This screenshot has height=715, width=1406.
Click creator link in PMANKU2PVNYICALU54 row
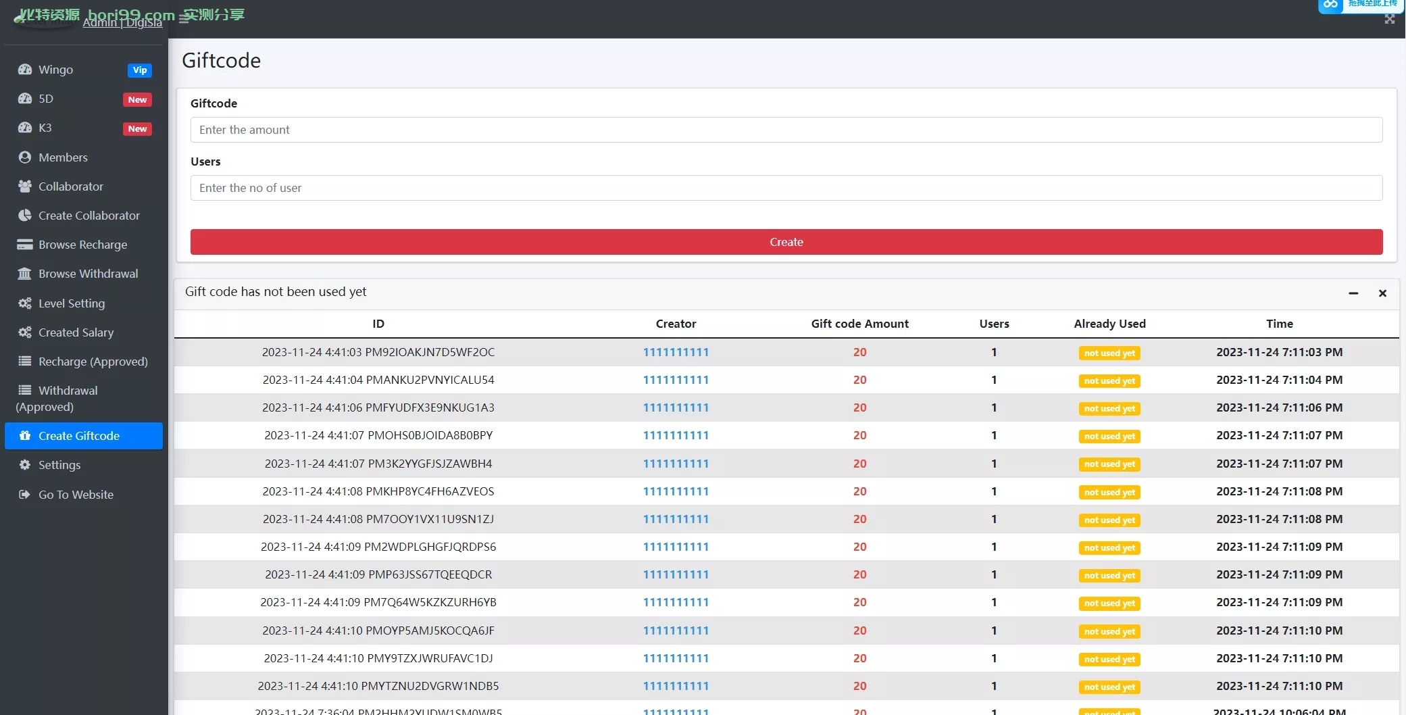[x=676, y=380]
